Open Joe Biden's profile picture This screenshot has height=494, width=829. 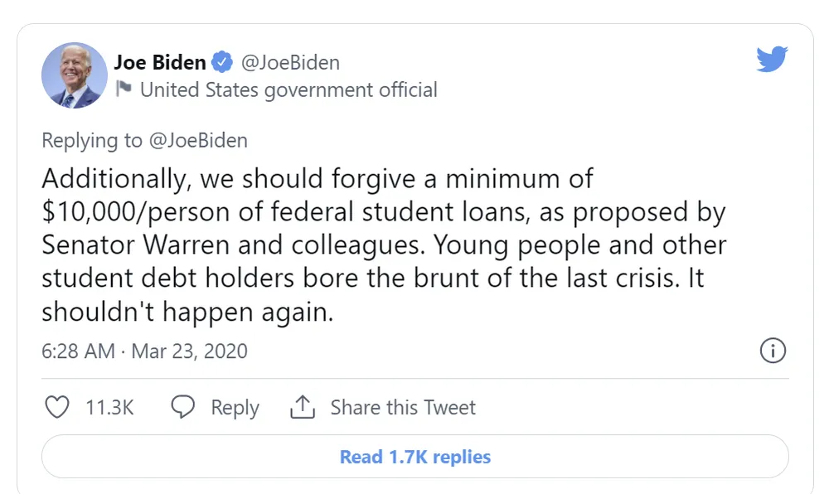[x=75, y=75]
